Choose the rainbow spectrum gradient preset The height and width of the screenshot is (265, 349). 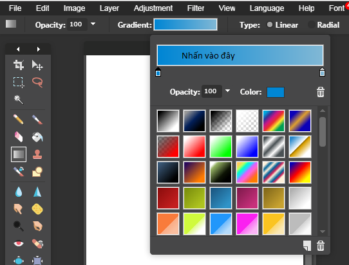[x=274, y=121]
